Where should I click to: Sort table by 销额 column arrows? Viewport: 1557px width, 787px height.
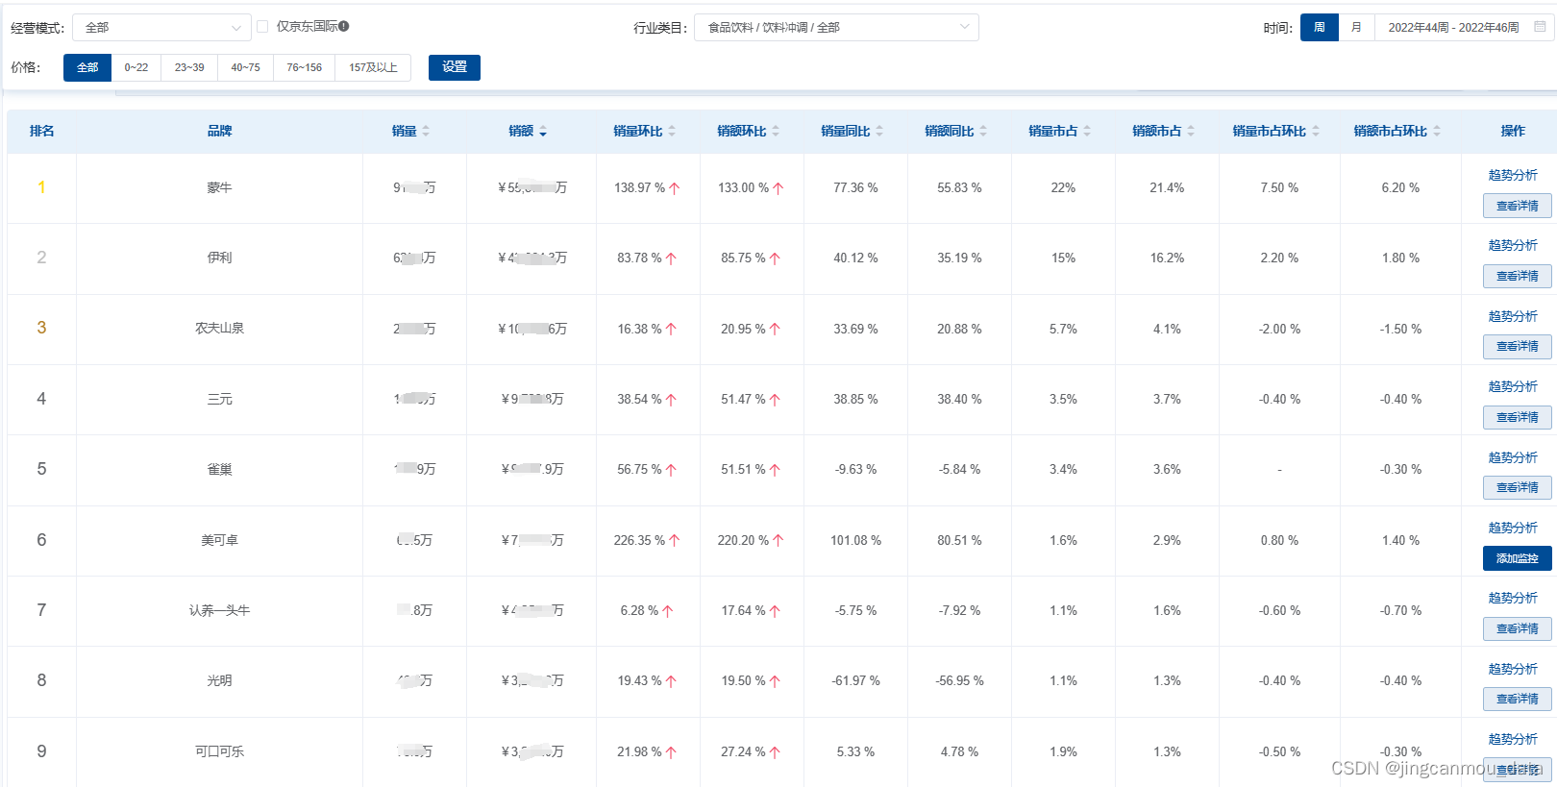tap(543, 131)
